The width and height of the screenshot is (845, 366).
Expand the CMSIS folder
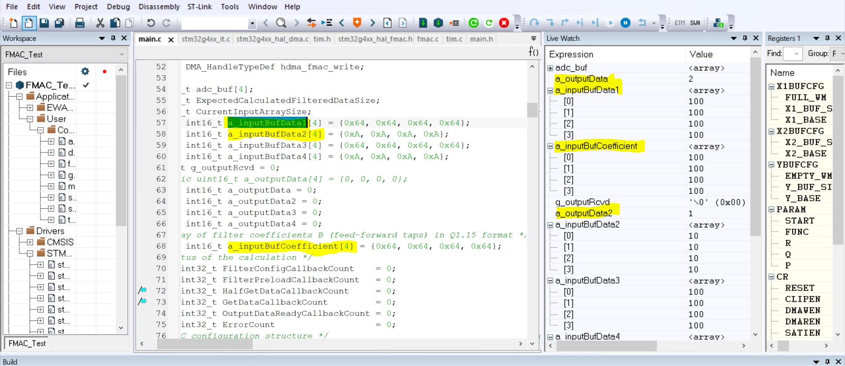coord(30,243)
